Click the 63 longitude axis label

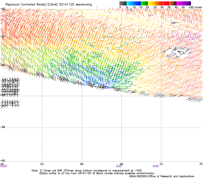pyautogui.click(x=42, y=164)
